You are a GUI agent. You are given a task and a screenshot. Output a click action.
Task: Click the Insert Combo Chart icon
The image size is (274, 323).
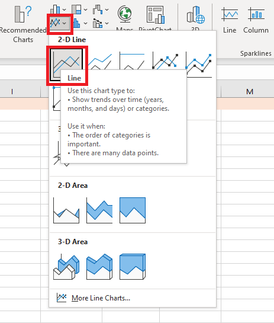98,23
